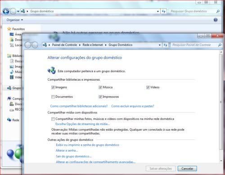This screenshot has height=175, width=225.
Task: Click forward button in Control Panel window
Action: pos(35,45)
